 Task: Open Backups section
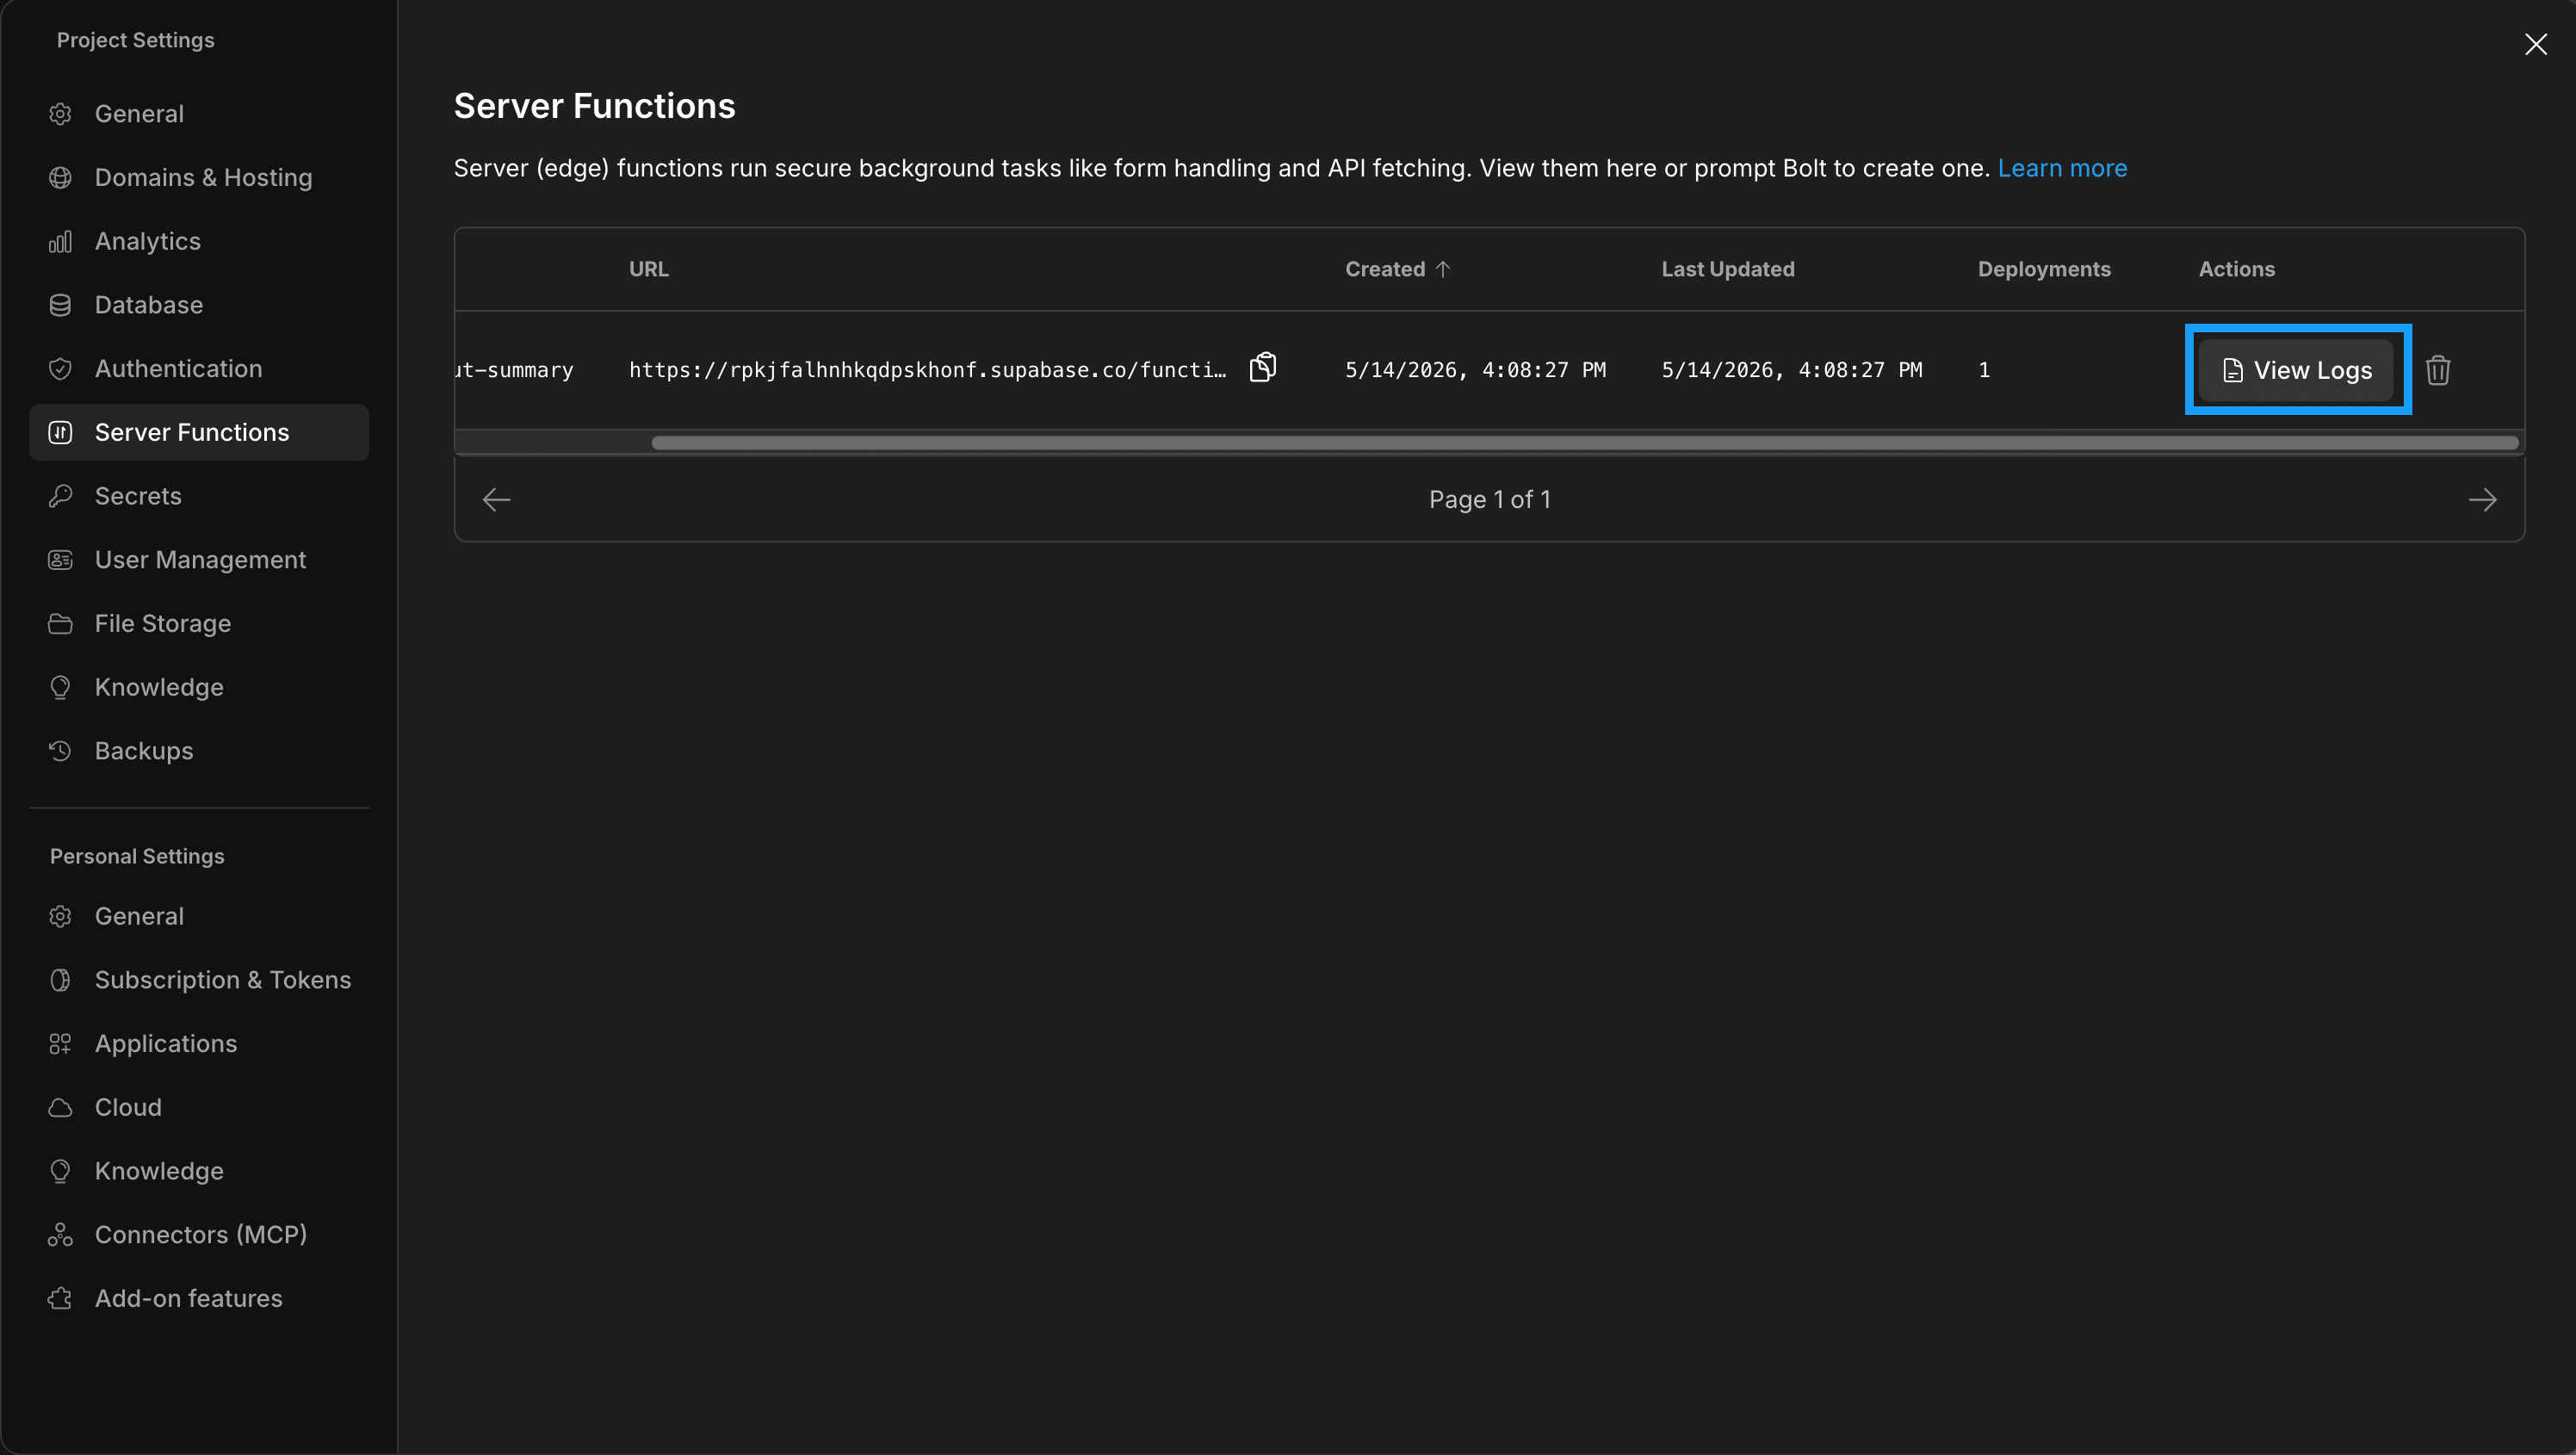point(199,751)
